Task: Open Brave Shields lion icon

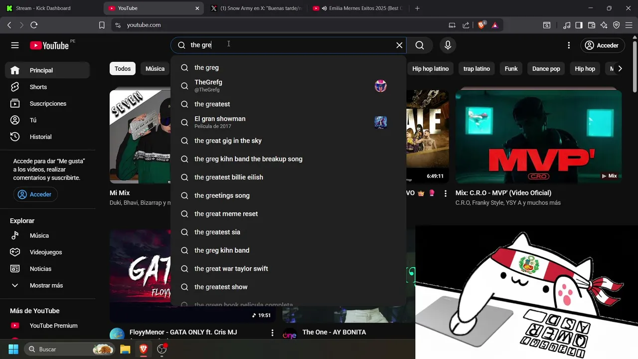Action: [x=481, y=25]
